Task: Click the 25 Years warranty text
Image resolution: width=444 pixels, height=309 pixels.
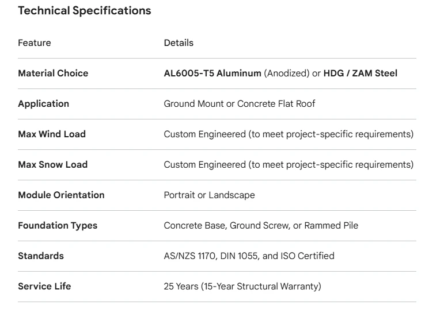Action: [x=242, y=287]
